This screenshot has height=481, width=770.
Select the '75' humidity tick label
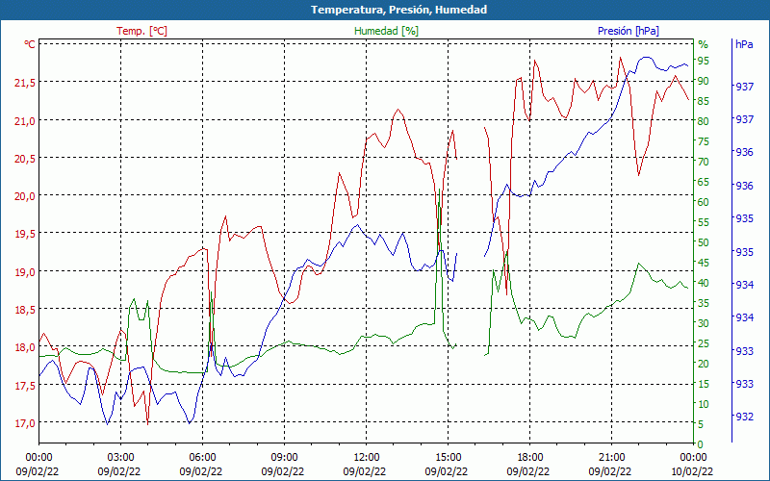coord(704,141)
